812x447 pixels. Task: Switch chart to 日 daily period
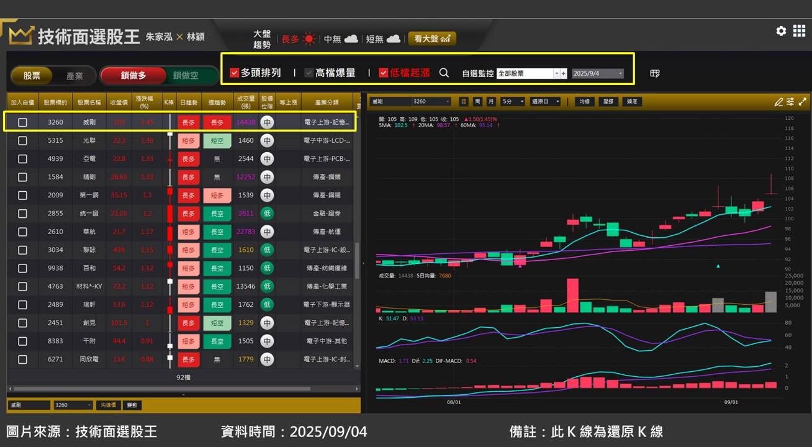point(464,101)
